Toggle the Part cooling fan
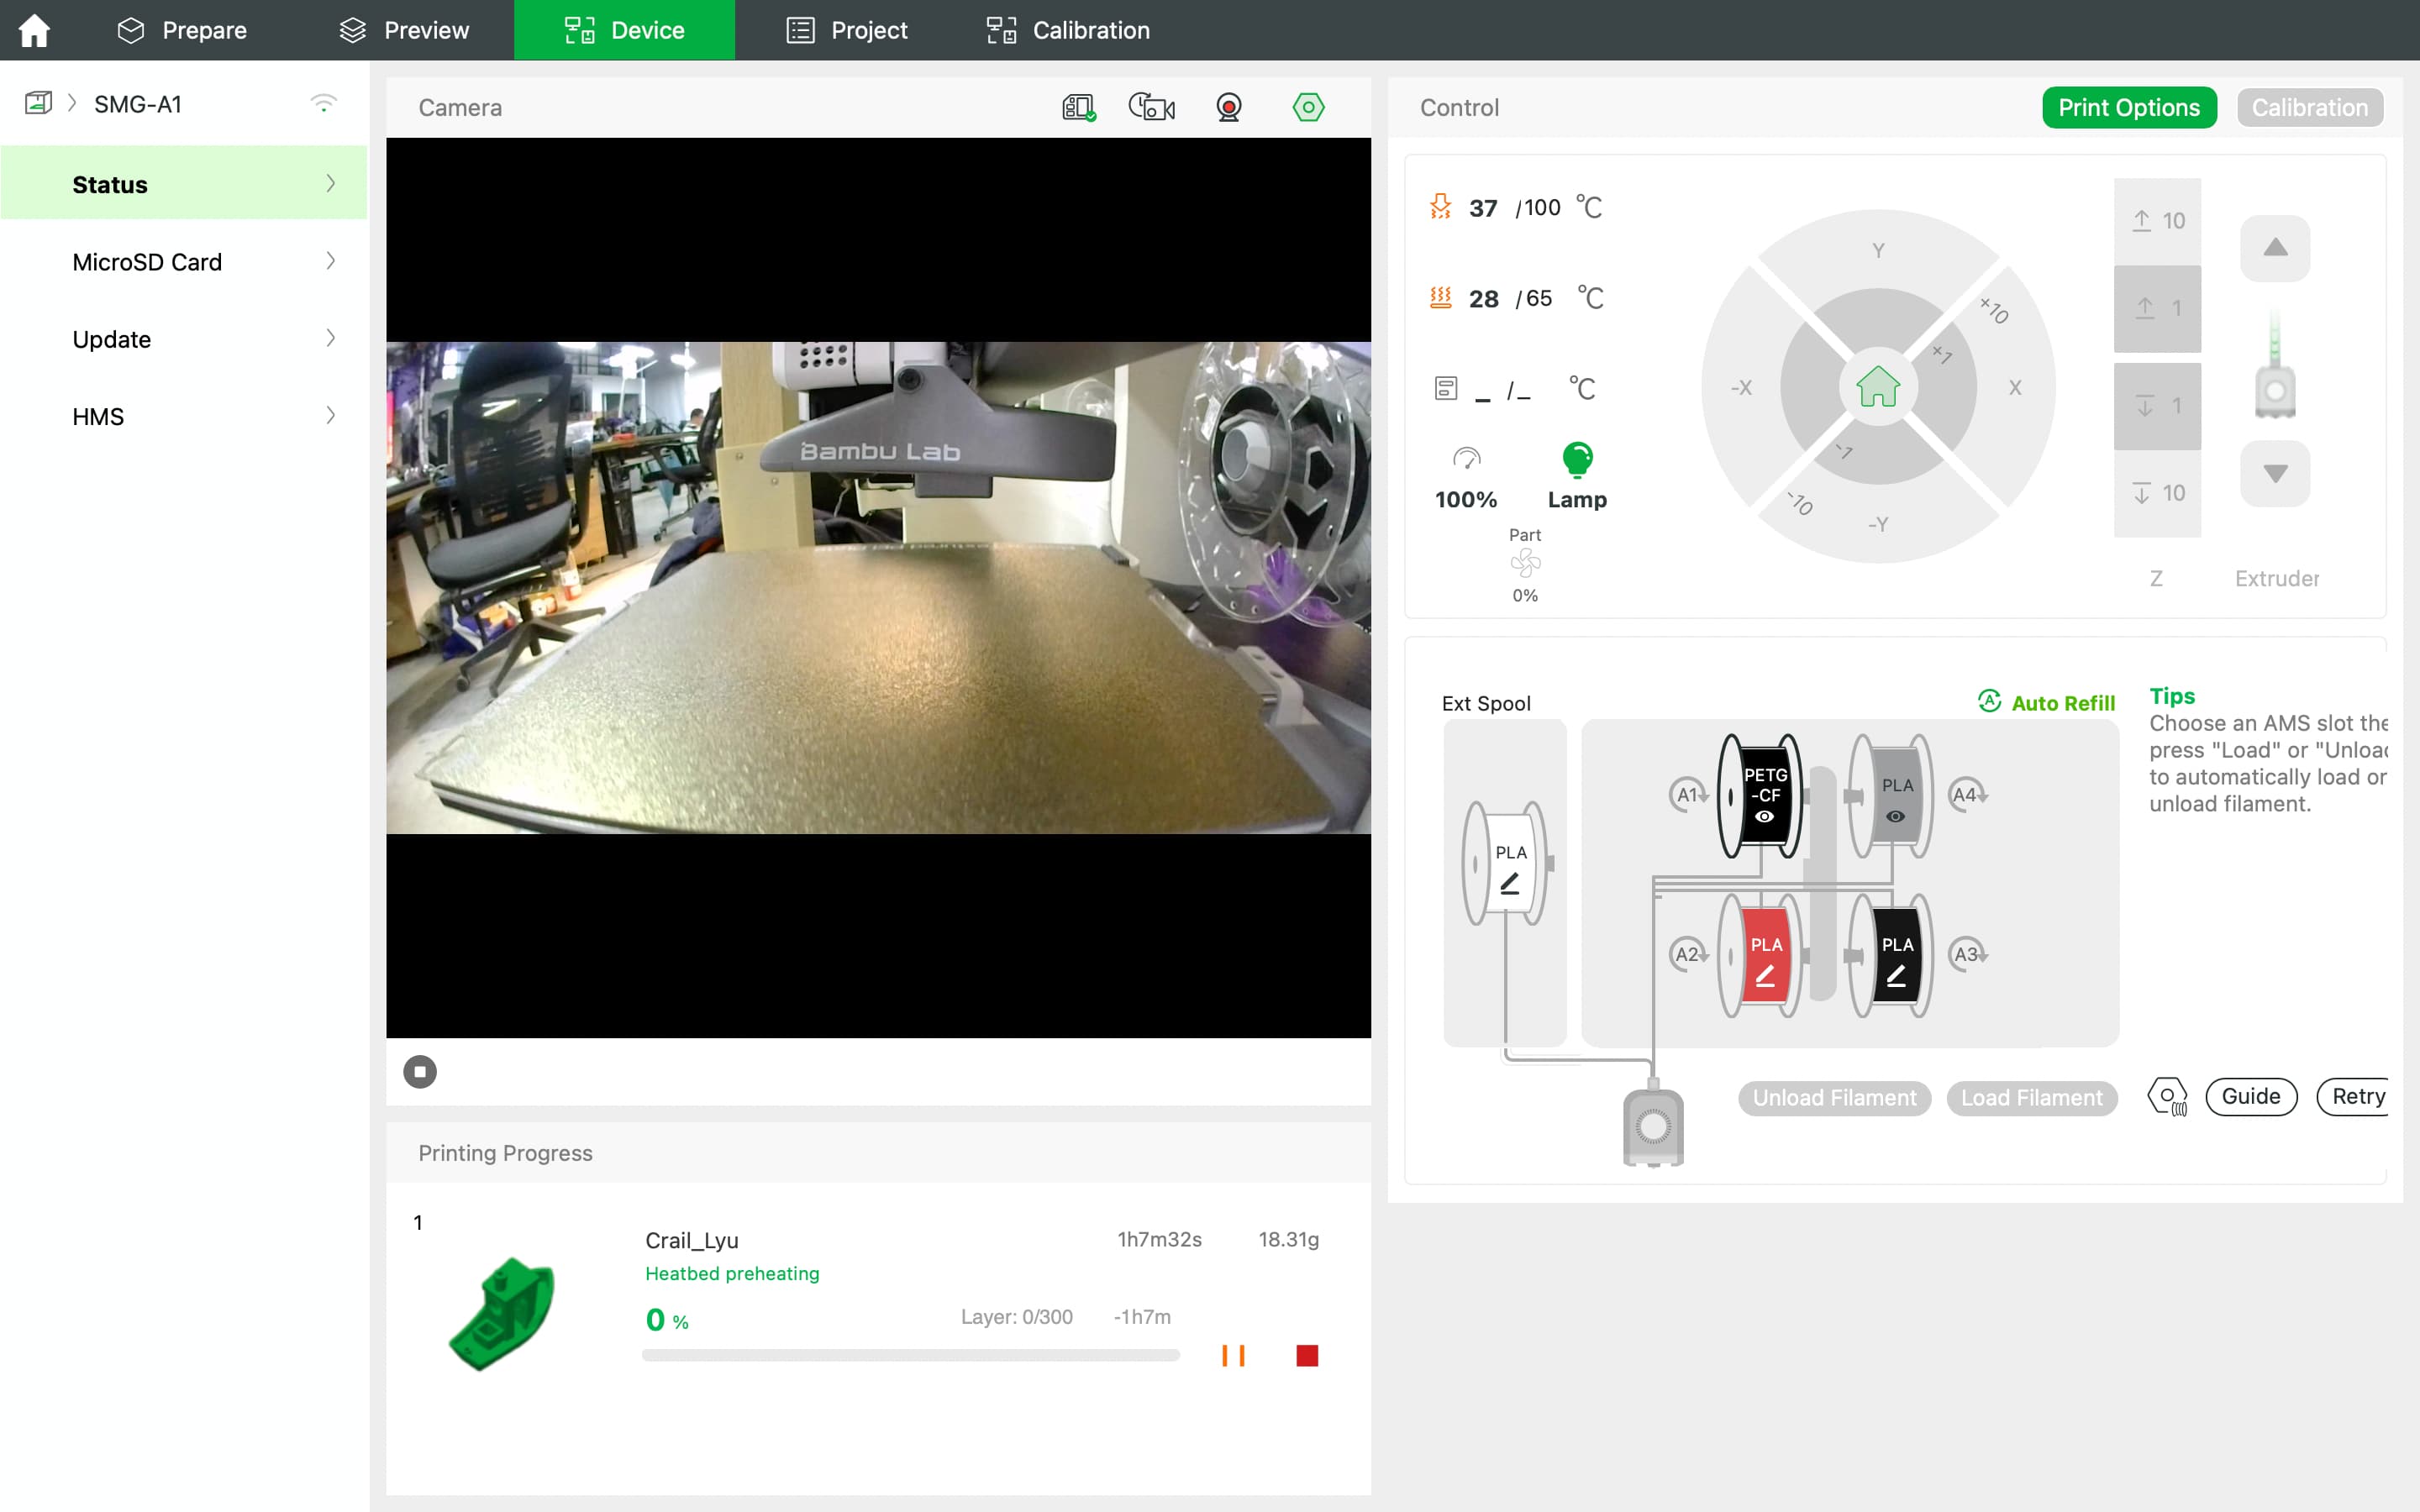 tap(1525, 564)
